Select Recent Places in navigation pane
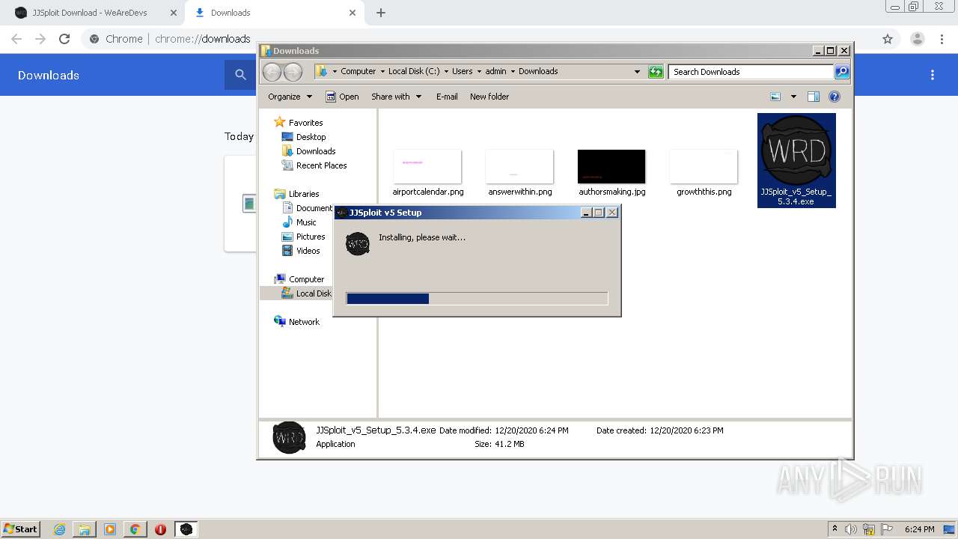This screenshot has height=539, width=958. click(314, 165)
